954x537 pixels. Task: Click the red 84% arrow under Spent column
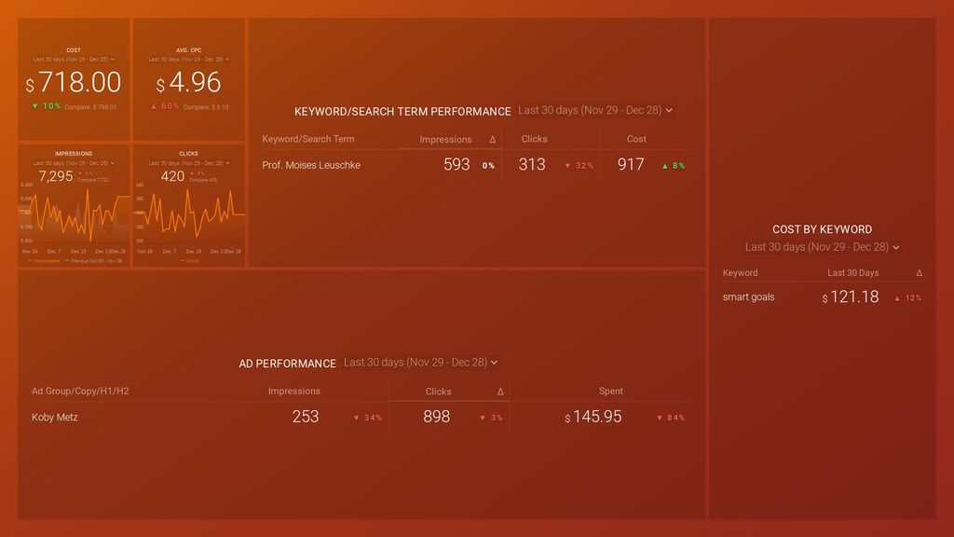(x=673, y=418)
